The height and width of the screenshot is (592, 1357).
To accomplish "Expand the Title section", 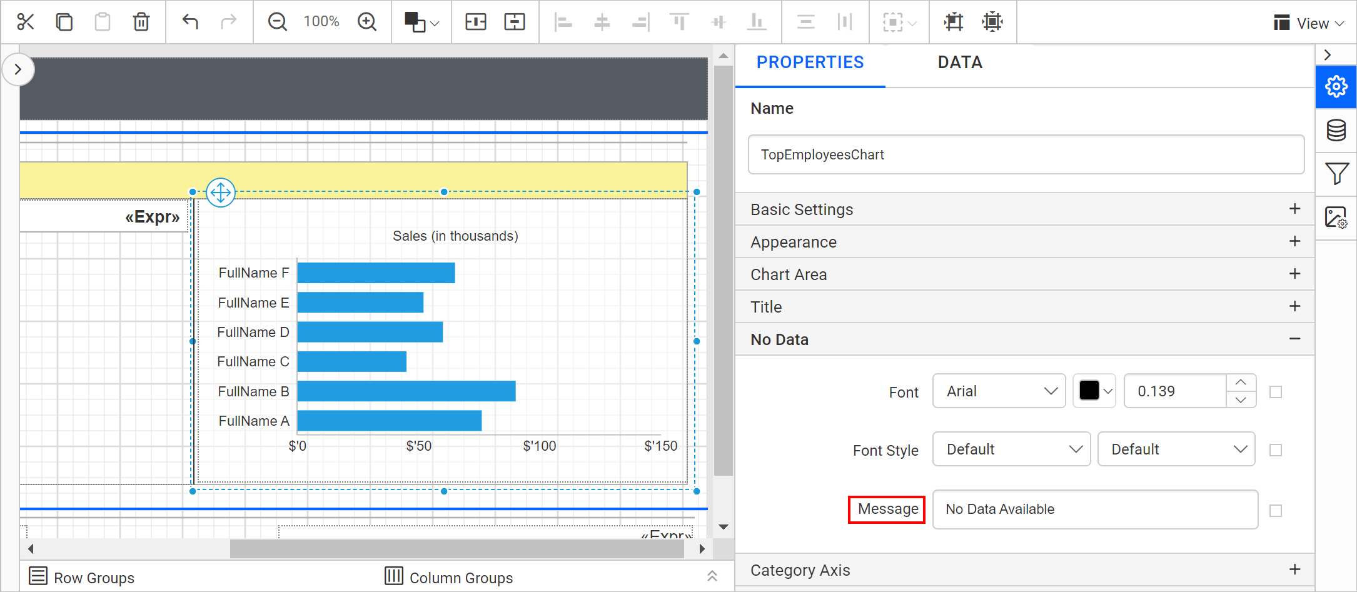I will click(1025, 307).
